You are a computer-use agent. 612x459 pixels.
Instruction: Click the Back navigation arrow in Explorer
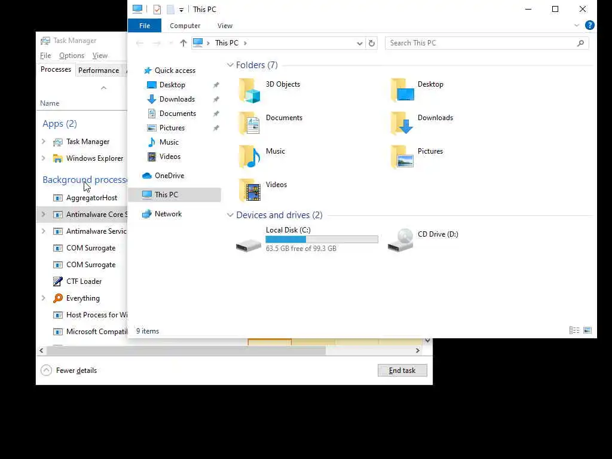(140, 43)
